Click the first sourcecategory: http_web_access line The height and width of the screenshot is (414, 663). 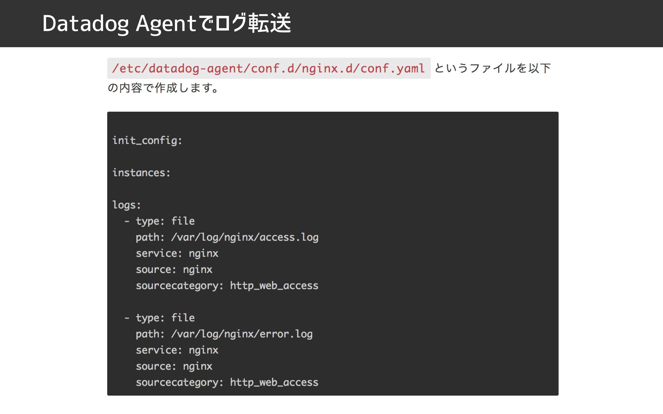[x=227, y=286]
